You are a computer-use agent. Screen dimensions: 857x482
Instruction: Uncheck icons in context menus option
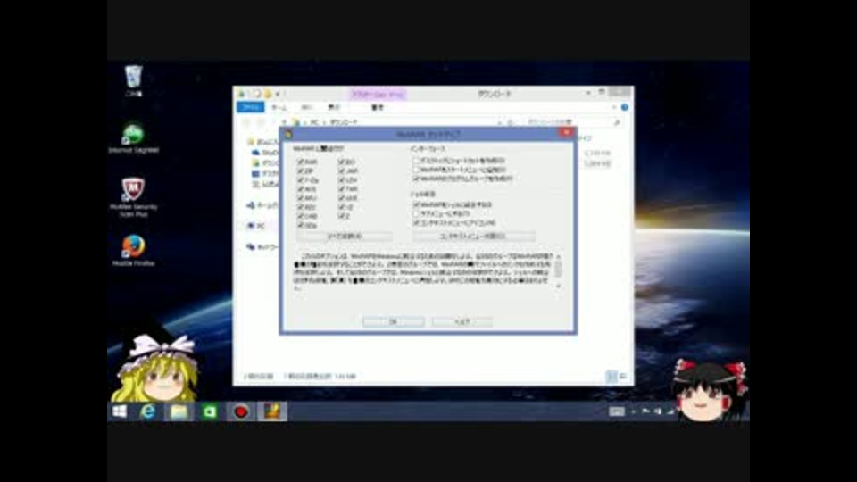[x=417, y=223]
